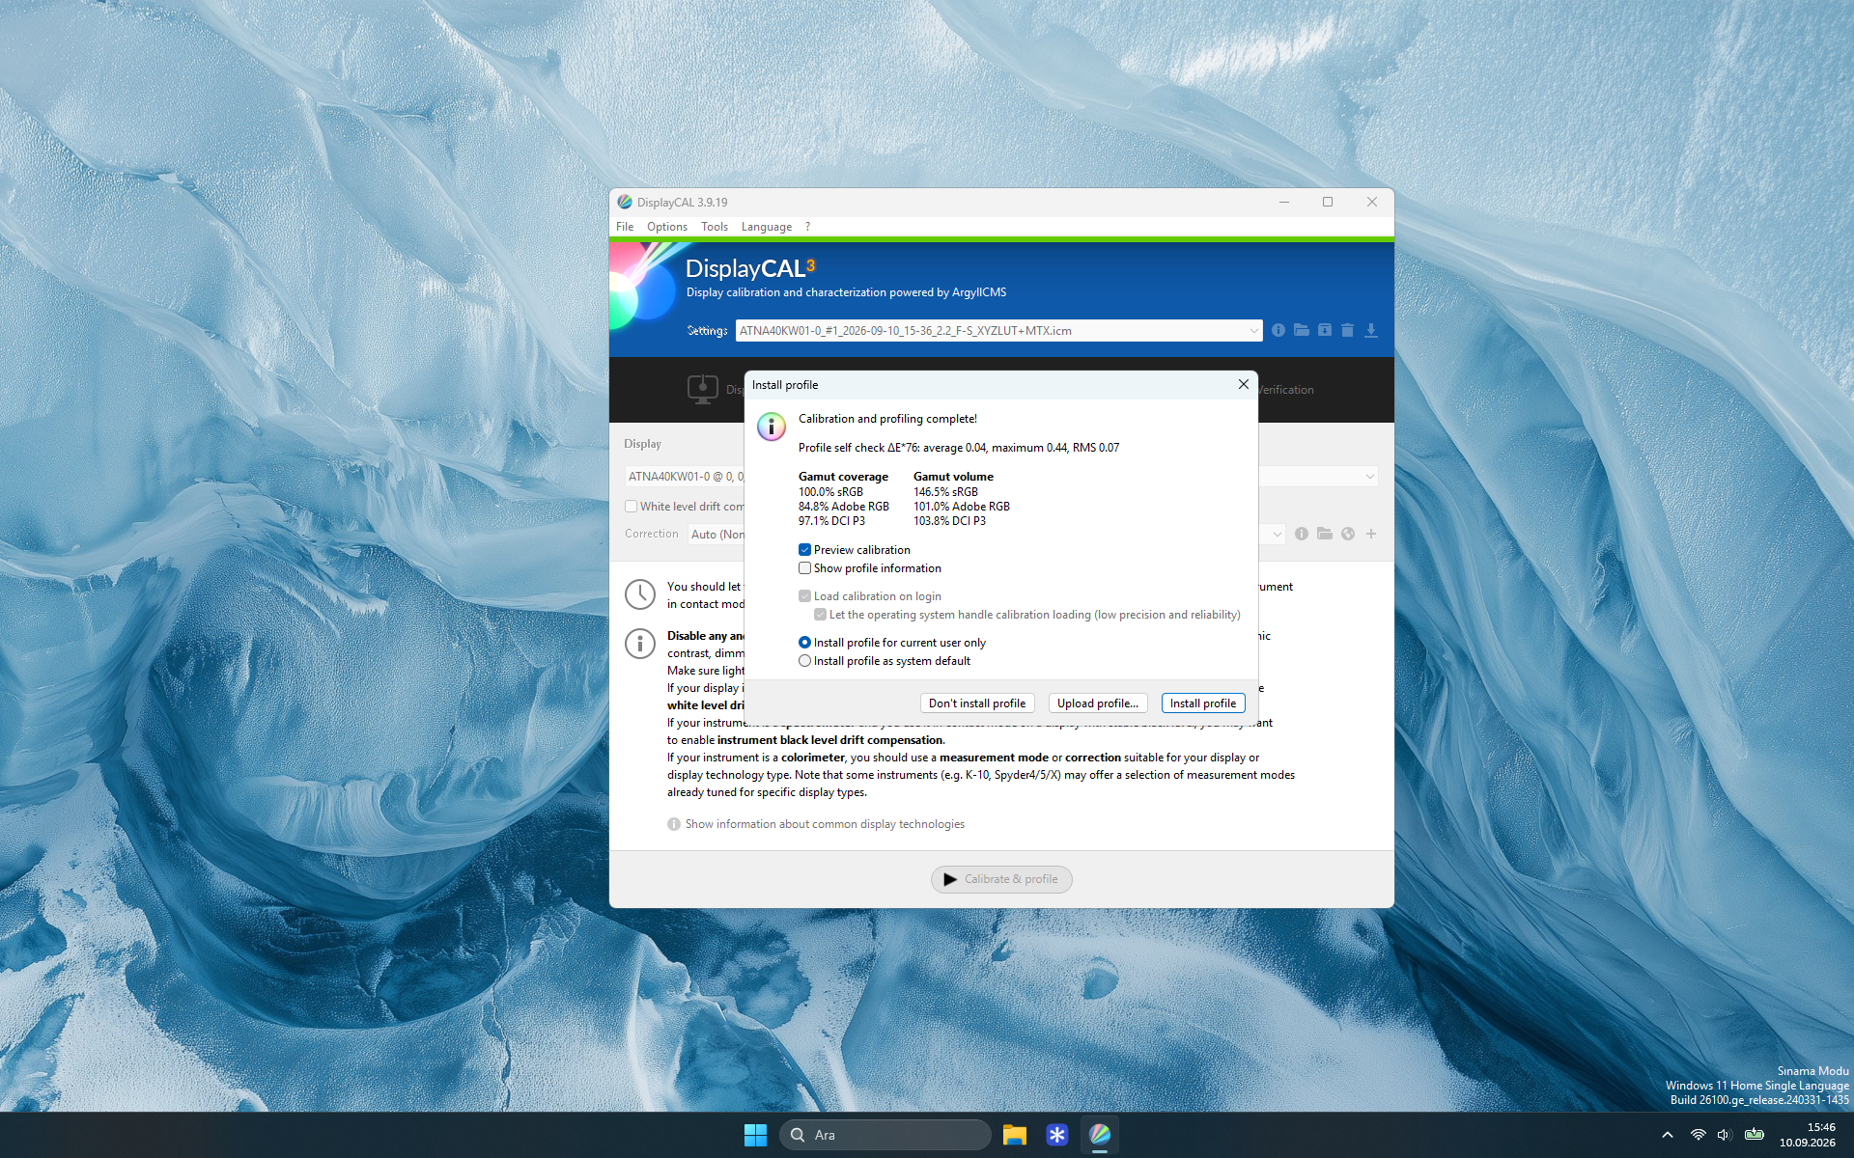Click the info icon beside display technologies link

click(674, 824)
